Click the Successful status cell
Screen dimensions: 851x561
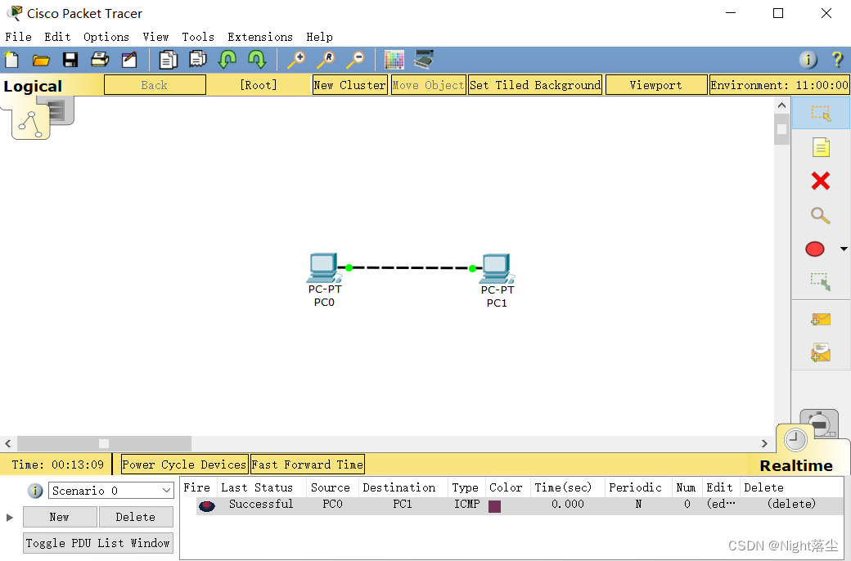click(x=261, y=504)
